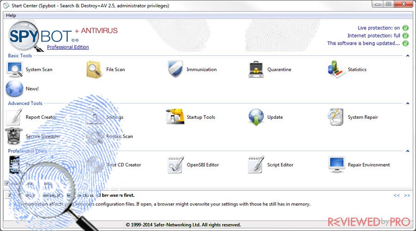
Task: Open System Repair disk icon
Action: tap(336, 117)
